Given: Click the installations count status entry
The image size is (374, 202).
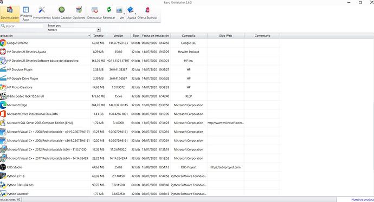Looking at the screenshot, I should (10, 200).
